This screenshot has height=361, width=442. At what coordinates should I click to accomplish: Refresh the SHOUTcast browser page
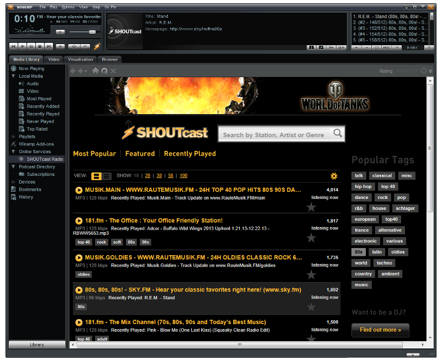pos(104,71)
